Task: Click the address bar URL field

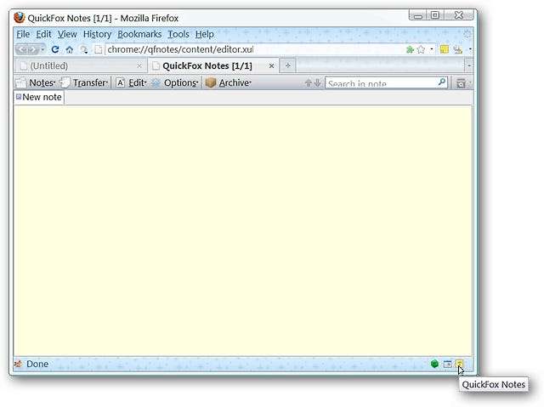Action: 255,49
